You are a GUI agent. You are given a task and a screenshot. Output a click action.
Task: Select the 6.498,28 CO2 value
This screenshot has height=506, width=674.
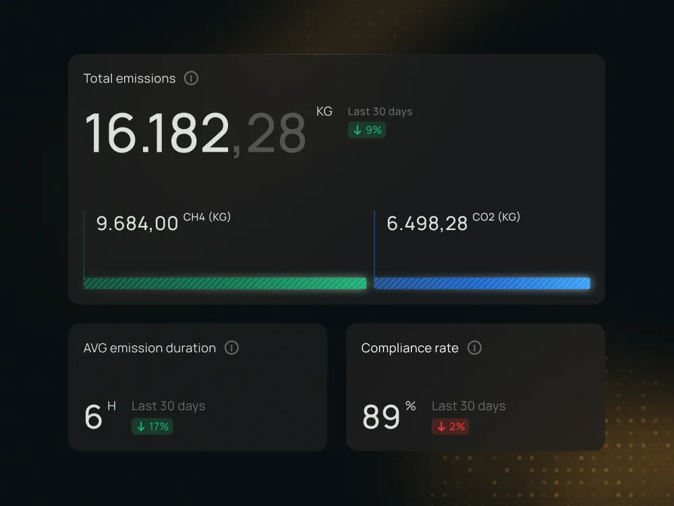[x=427, y=223]
